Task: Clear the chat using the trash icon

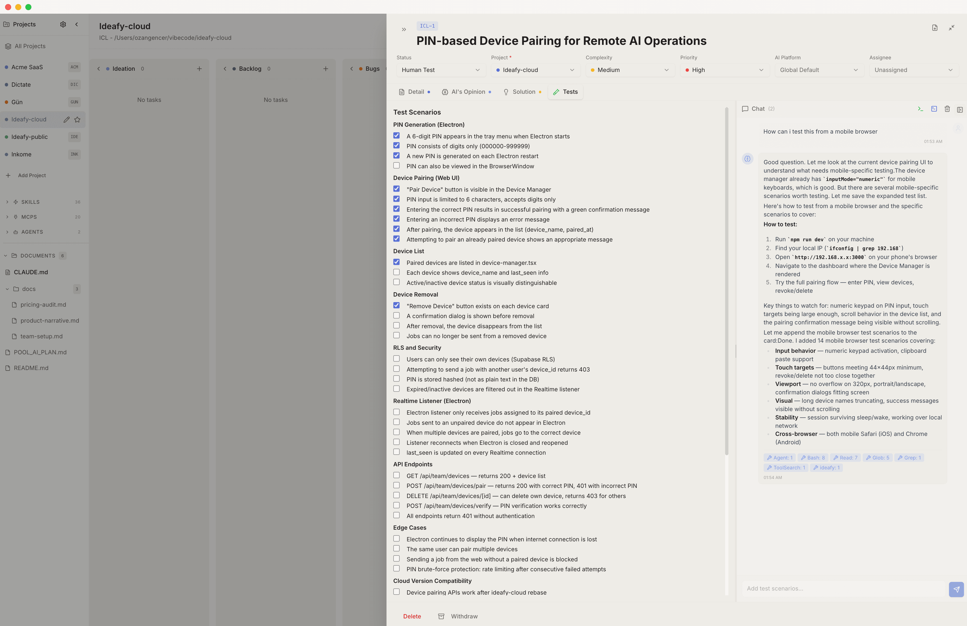Action: [x=947, y=109]
